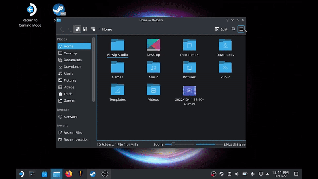This screenshot has height=179, width=318.
Task: Switch to Compact view mode
Action: [x=85, y=29]
